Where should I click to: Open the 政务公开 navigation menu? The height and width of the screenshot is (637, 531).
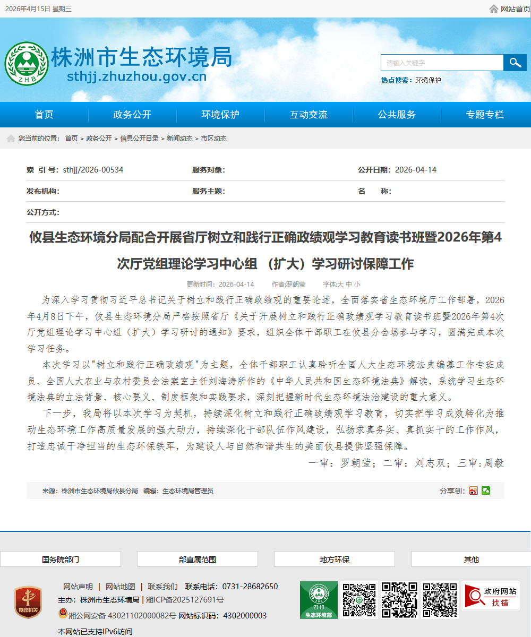(x=132, y=115)
